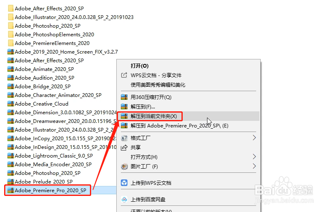Click the archive icon of Adobe_Prelude_2020_SP

tap(11, 182)
